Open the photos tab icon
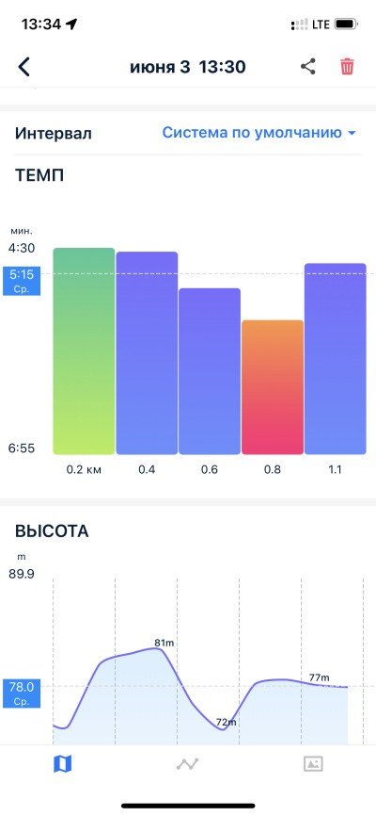This screenshot has width=376, height=816. point(313,763)
